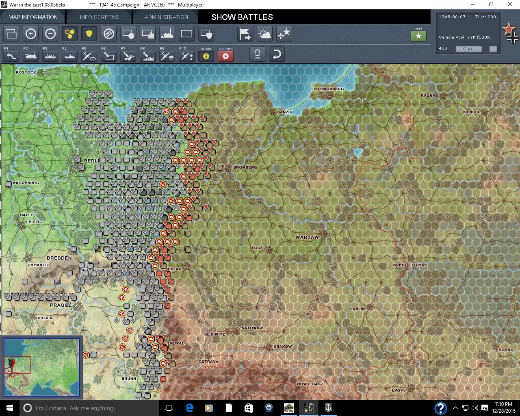Screen dimensions: 520x416
Task: Show hidden system tray icons
Action: tap(455, 408)
